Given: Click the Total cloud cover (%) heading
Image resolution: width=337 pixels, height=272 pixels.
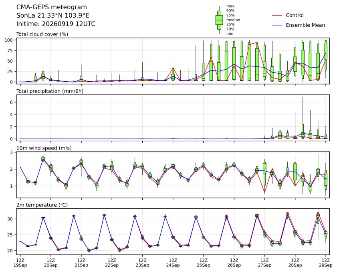Looking at the screenshot, I should point(42,34).
